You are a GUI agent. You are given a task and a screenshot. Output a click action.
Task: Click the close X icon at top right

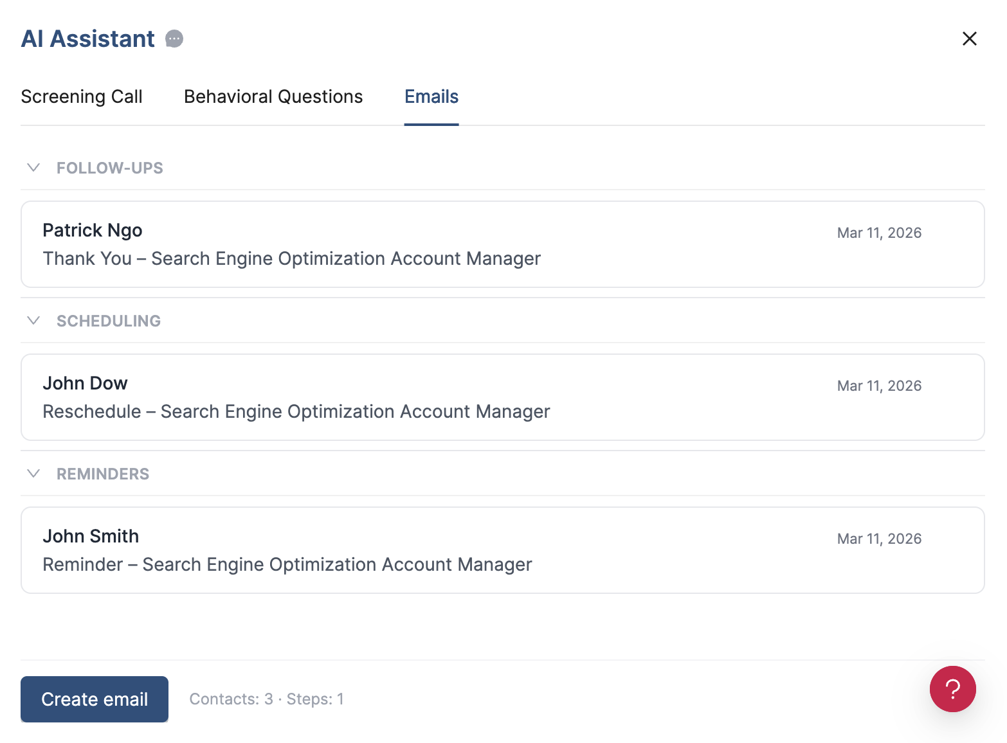(970, 39)
